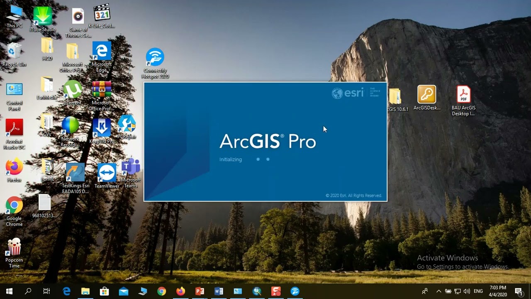Open the BAU ArcGIS Desktop PDF file
The image size is (531, 299).
pos(463,101)
